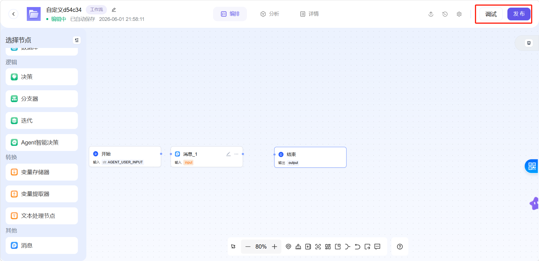Add an Agent智能决策 node
The height and width of the screenshot is (261, 539).
(x=42, y=142)
